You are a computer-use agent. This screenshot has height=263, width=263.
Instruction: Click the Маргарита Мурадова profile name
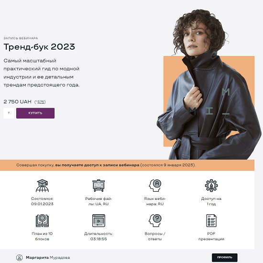click(48, 257)
